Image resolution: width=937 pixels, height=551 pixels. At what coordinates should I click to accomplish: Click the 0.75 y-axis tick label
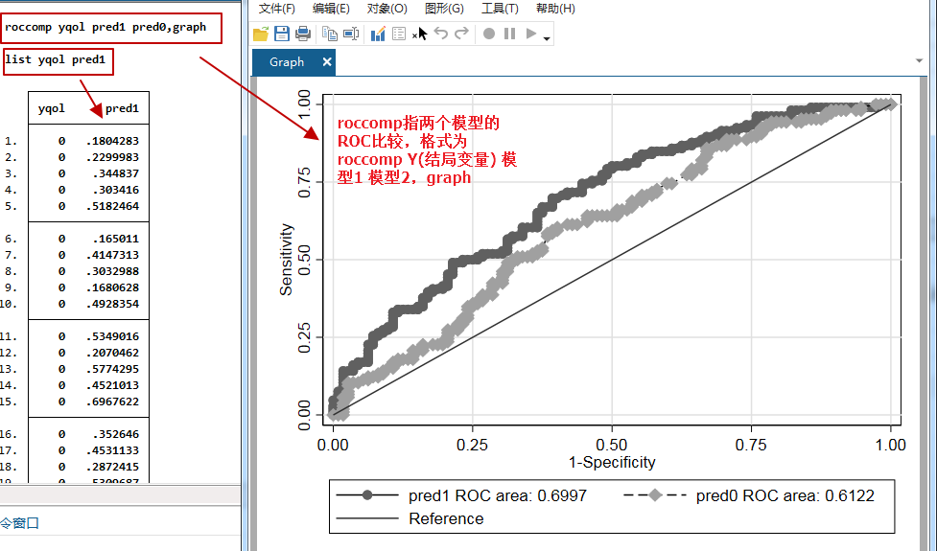pos(304,181)
